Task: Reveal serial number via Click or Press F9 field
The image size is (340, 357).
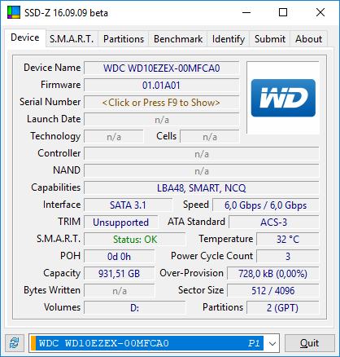Action: (x=162, y=103)
